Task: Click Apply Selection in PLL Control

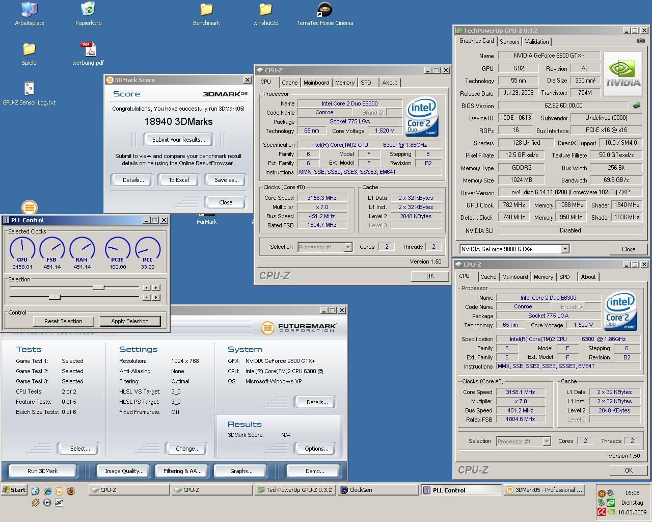Action: (x=130, y=321)
